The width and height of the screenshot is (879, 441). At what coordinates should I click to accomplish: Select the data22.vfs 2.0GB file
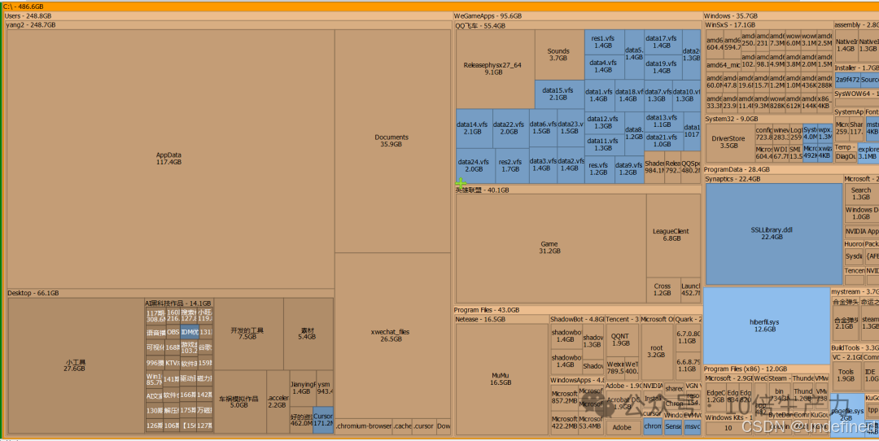510,128
